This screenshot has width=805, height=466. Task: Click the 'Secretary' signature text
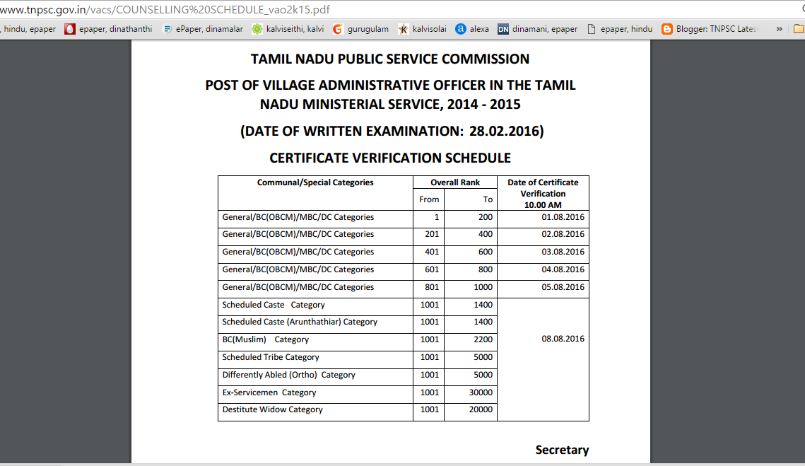[562, 450]
